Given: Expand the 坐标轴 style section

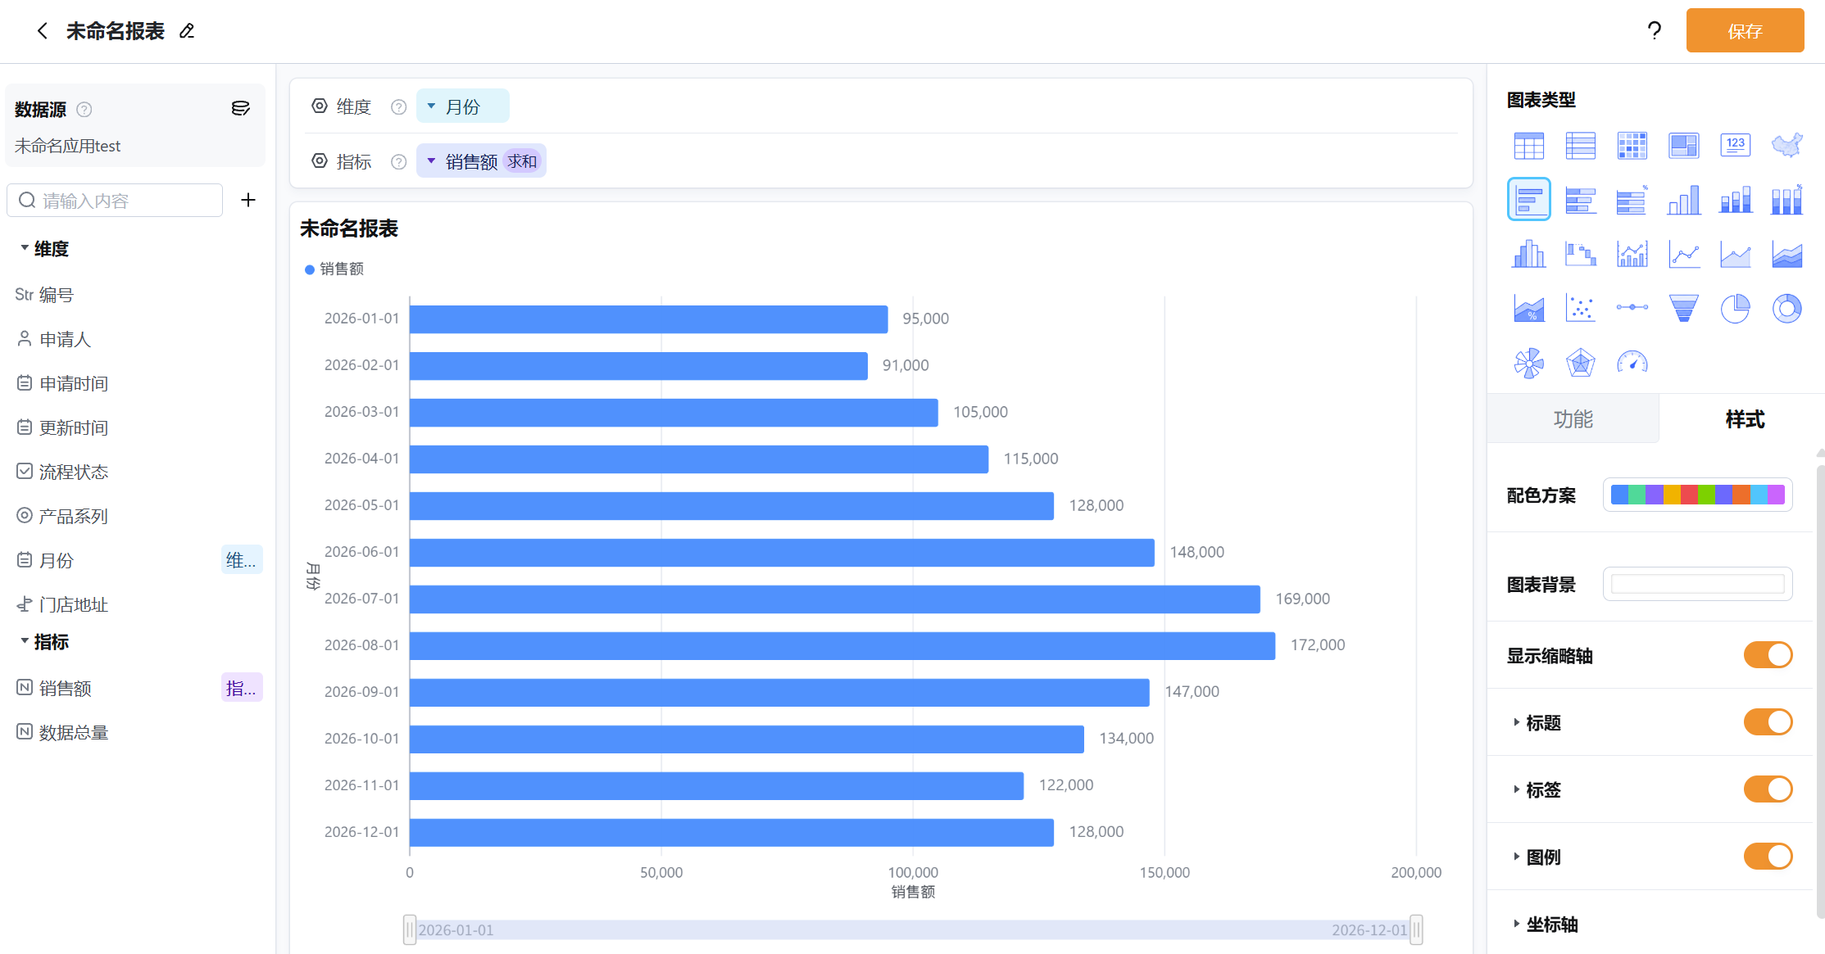Looking at the screenshot, I should click(1546, 925).
